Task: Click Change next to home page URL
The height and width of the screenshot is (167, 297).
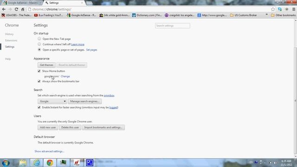Action: click(x=65, y=76)
